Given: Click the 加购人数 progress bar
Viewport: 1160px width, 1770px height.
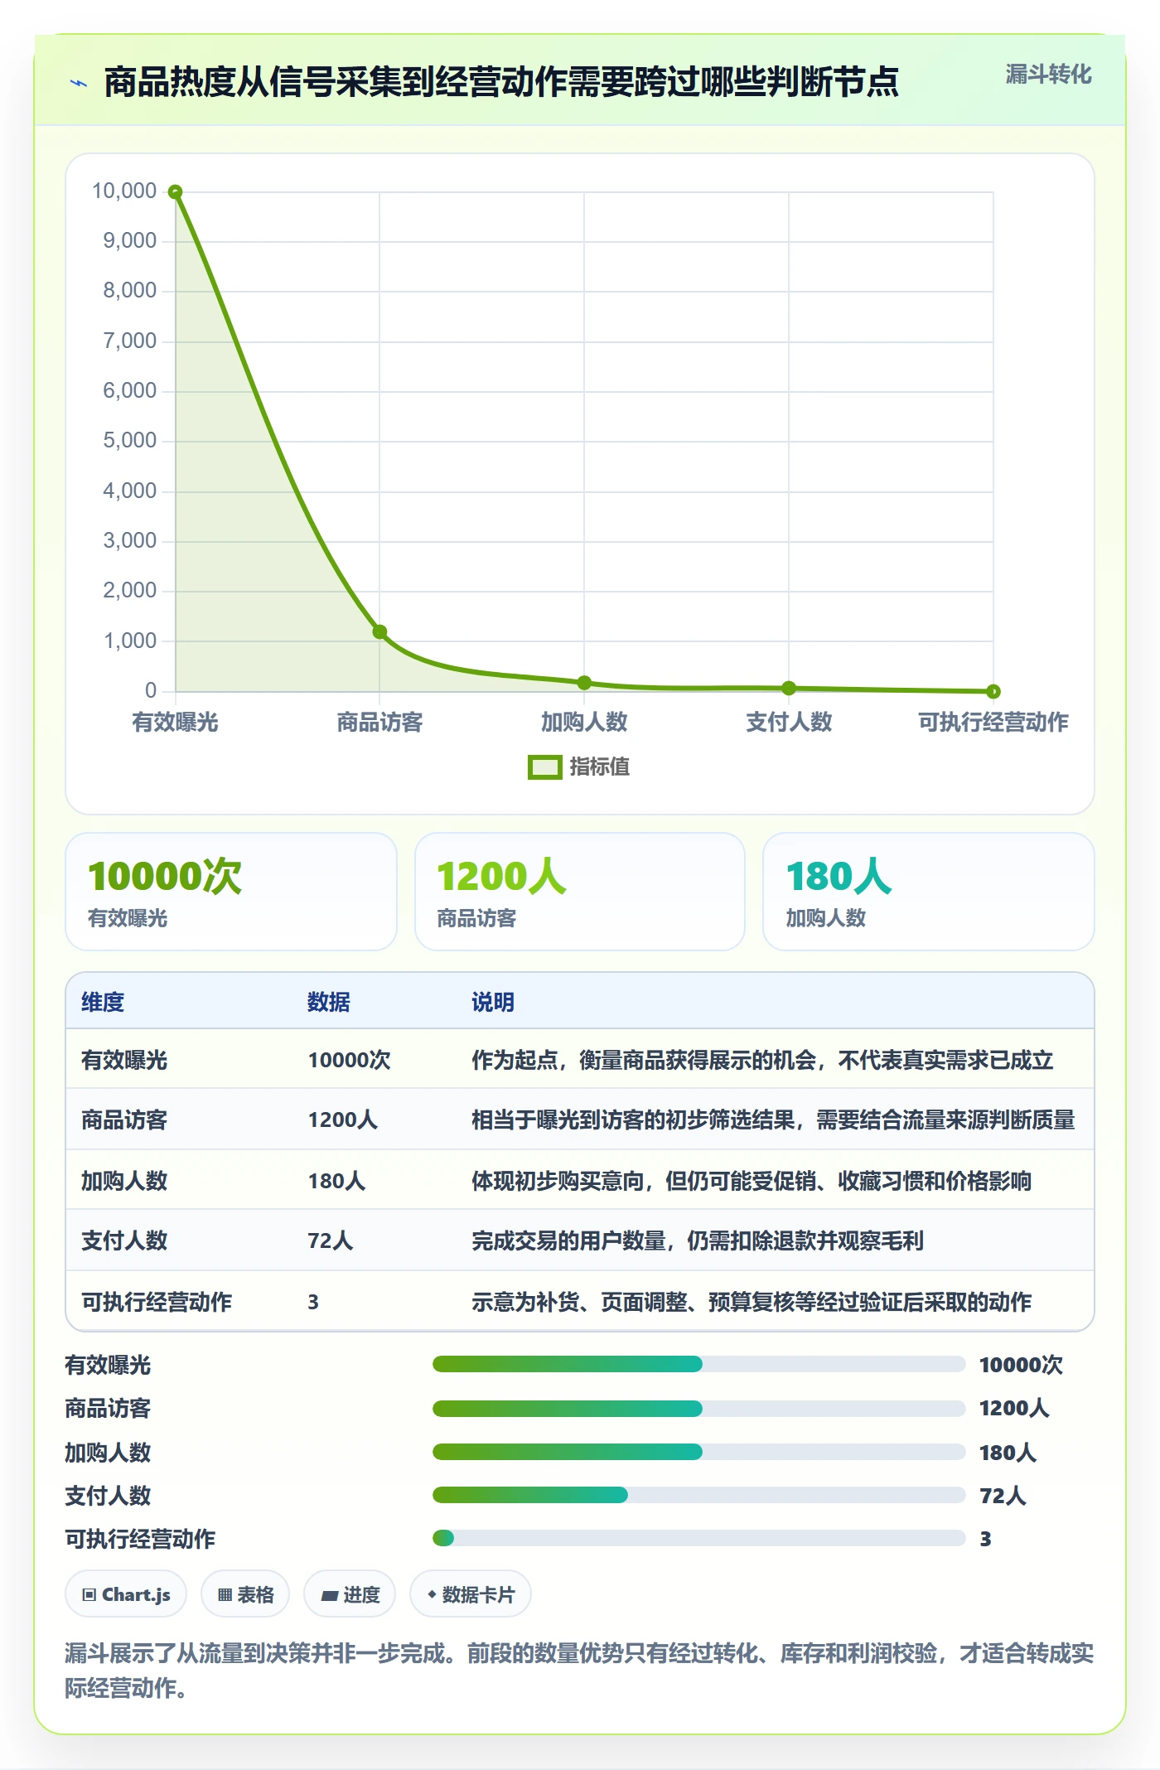Looking at the screenshot, I should (x=699, y=1452).
